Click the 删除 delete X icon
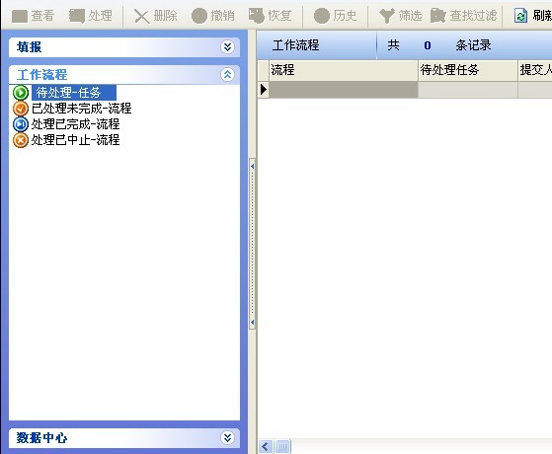Viewport: 552px width, 454px height. (142, 16)
